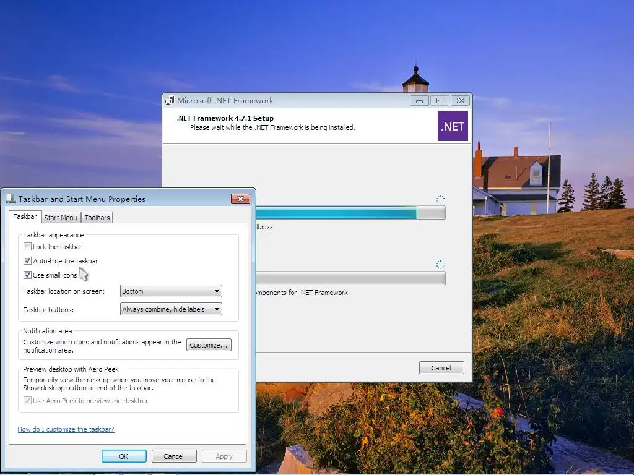Open Taskbar buttons combine dropdown
Screen dimensions: 634x475
[x=171, y=309]
